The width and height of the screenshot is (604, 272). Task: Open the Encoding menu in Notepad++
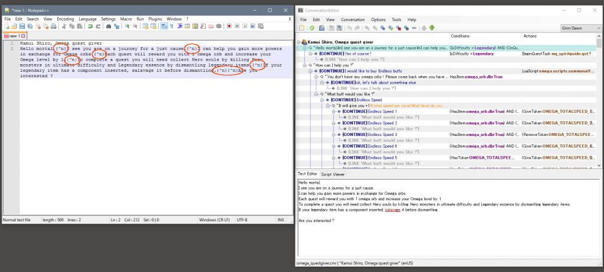click(x=65, y=19)
